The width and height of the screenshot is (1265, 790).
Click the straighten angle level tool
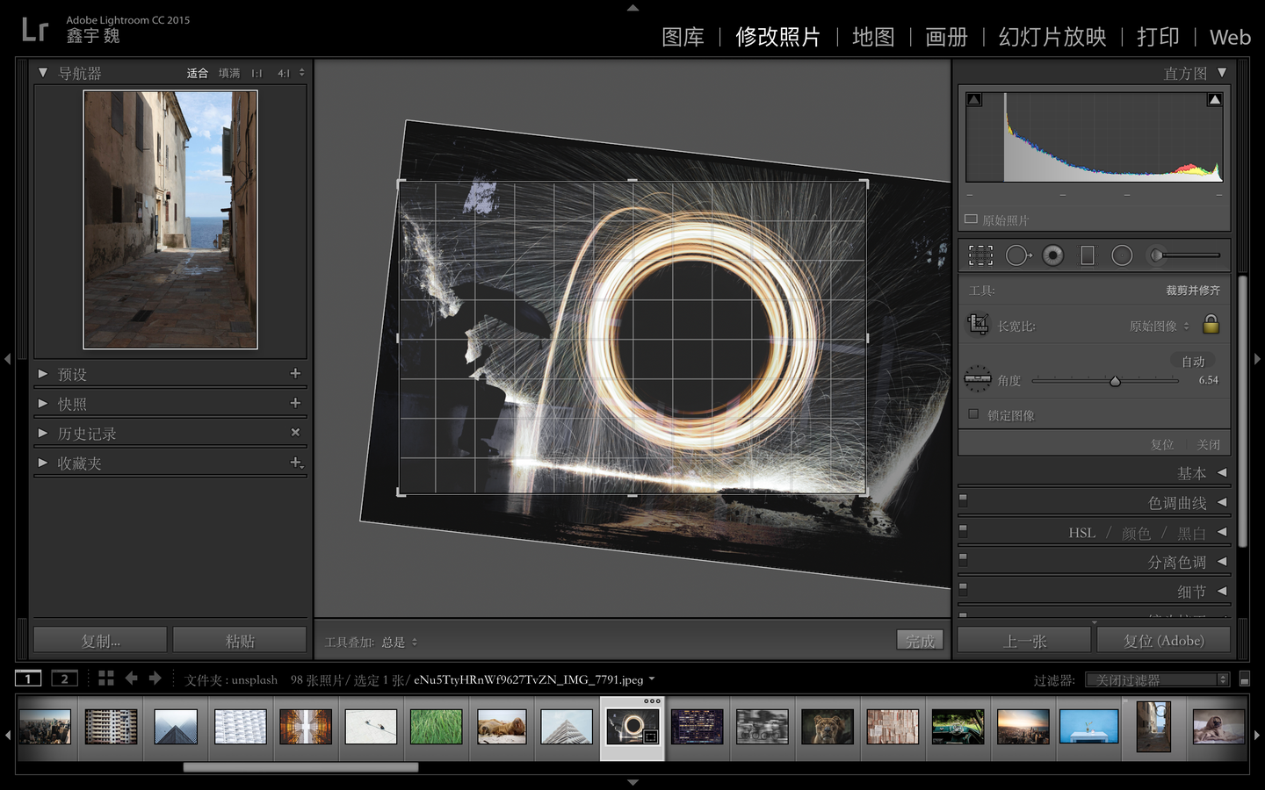coord(978,379)
